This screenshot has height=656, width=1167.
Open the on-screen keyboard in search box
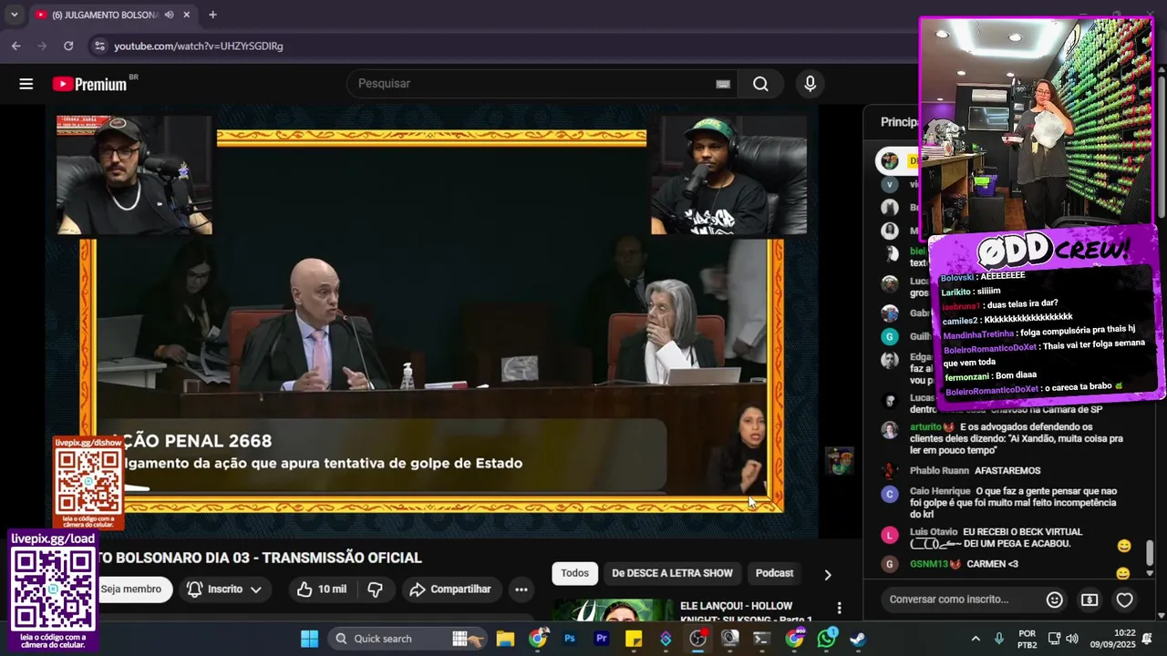click(x=723, y=84)
